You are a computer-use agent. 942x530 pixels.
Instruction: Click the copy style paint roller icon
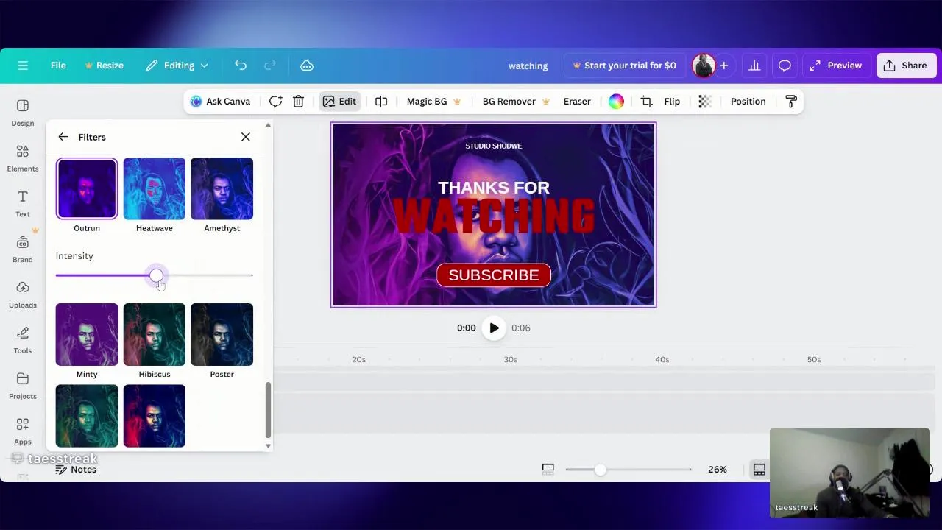[x=791, y=102]
